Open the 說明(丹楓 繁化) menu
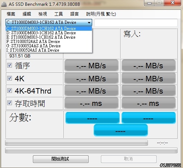Screen dimensions: 183x168 coord(101,14)
